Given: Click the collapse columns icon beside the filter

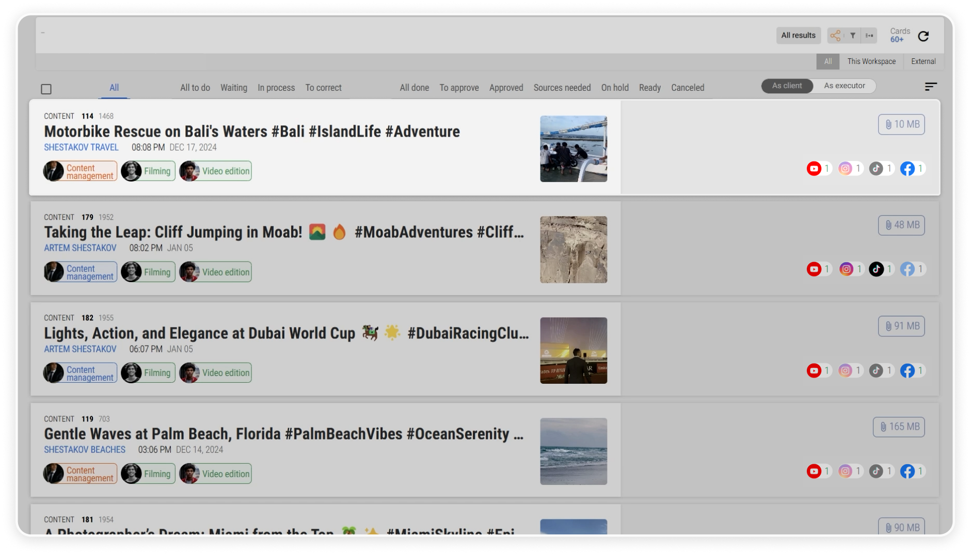Looking at the screenshot, I should (869, 36).
